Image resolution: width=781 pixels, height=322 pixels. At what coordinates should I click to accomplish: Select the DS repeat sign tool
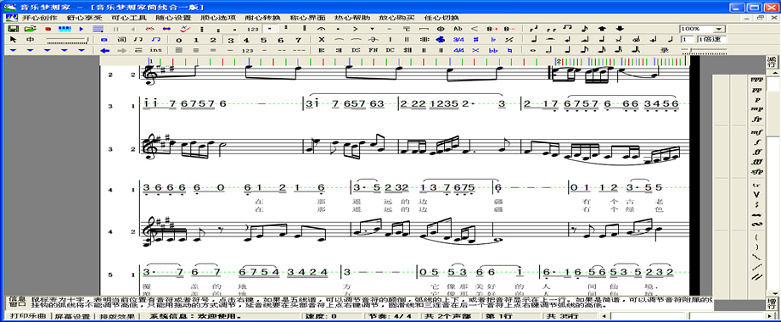[x=355, y=50]
